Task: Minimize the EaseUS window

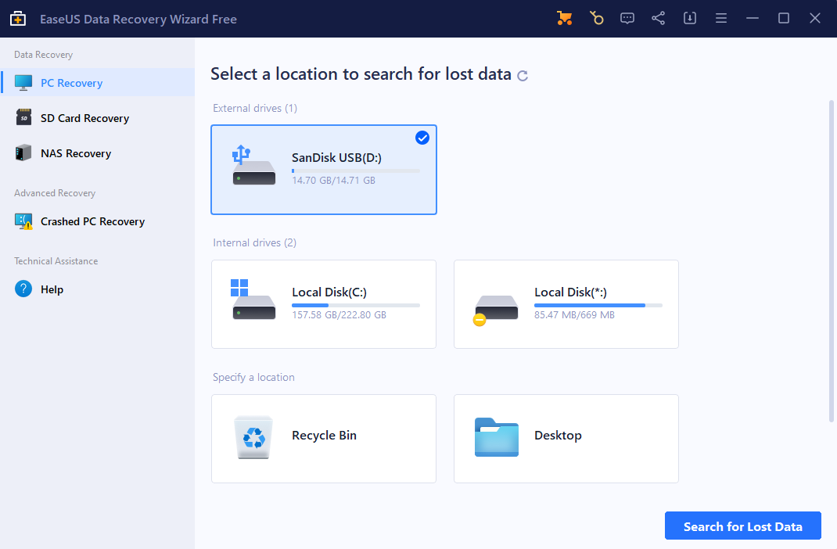Action: coord(752,18)
